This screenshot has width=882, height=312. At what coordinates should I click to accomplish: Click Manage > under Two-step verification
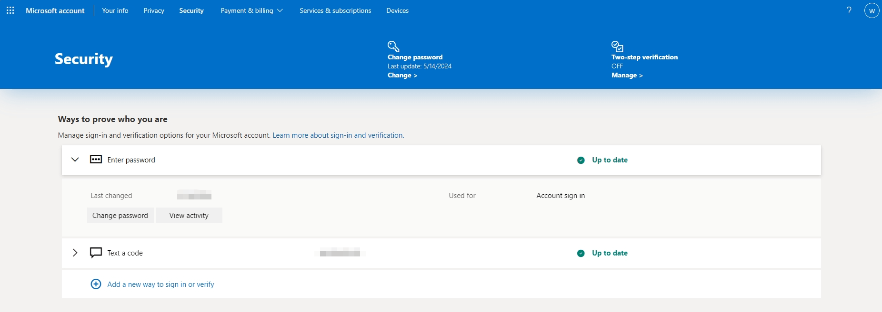627,75
